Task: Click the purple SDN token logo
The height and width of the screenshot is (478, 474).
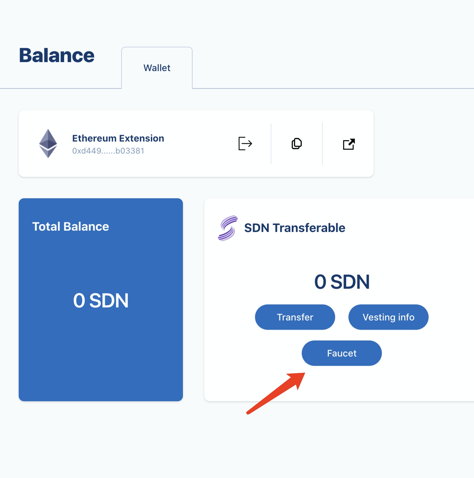Action: pos(228,228)
